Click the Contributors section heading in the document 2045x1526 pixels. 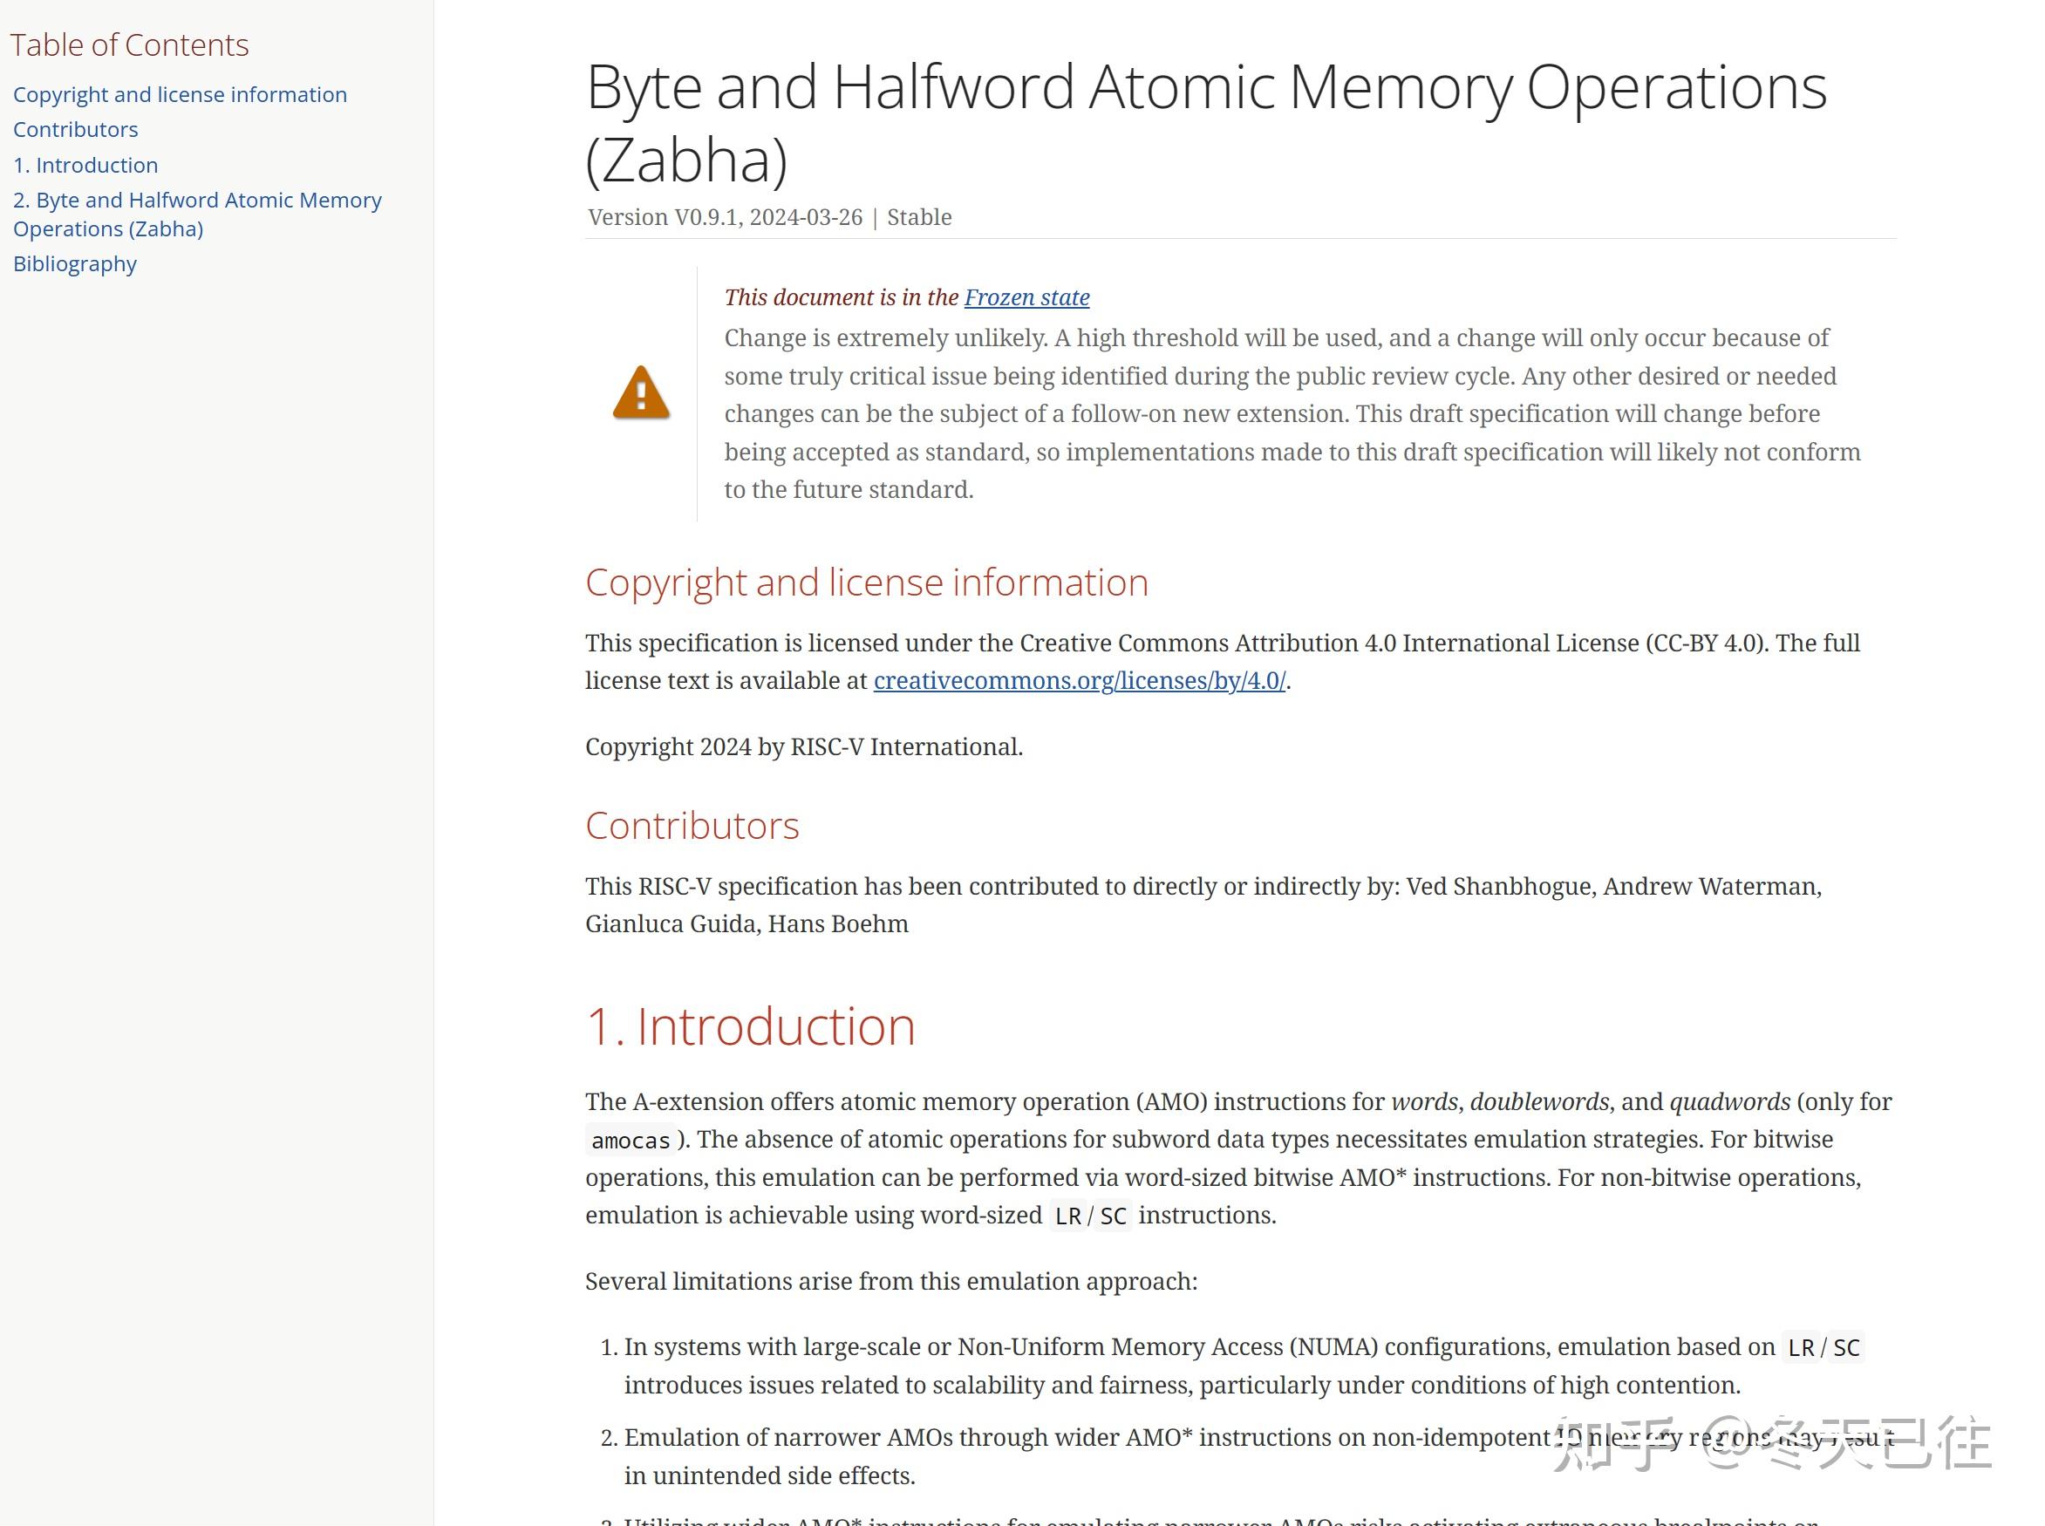(x=692, y=826)
